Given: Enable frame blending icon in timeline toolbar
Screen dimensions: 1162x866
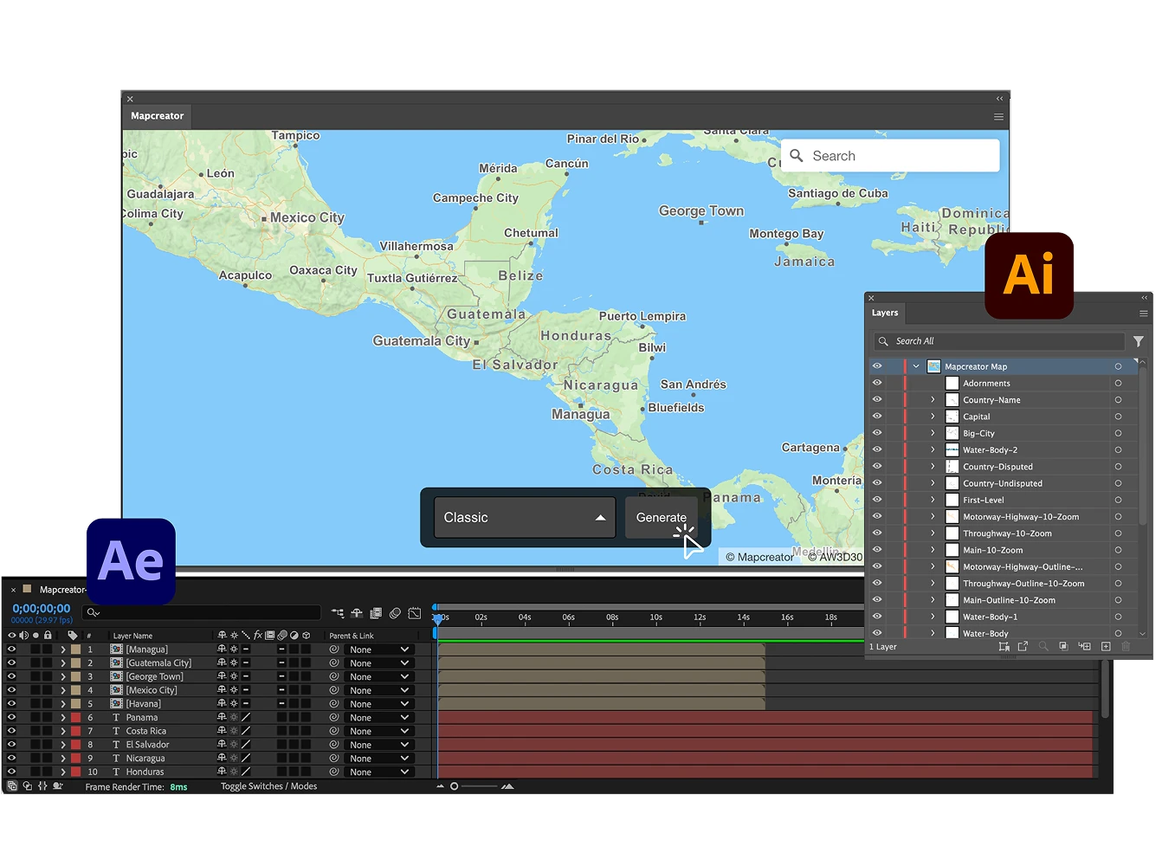Looking at the screenshot, I should pos(376,613).
